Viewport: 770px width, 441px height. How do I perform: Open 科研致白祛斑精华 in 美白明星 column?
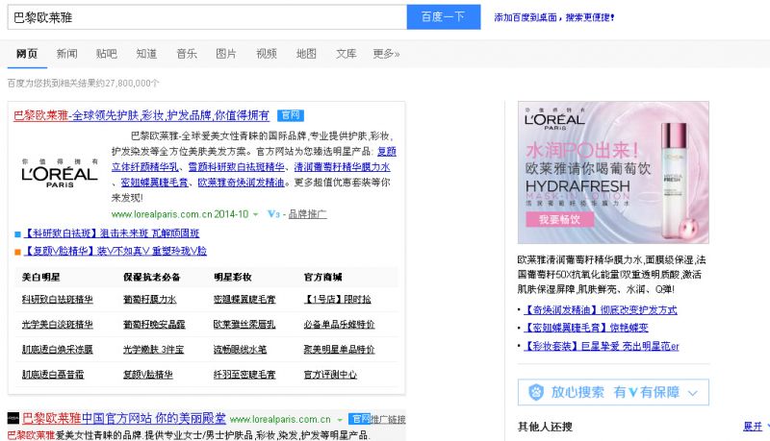(x=58, y=300)
